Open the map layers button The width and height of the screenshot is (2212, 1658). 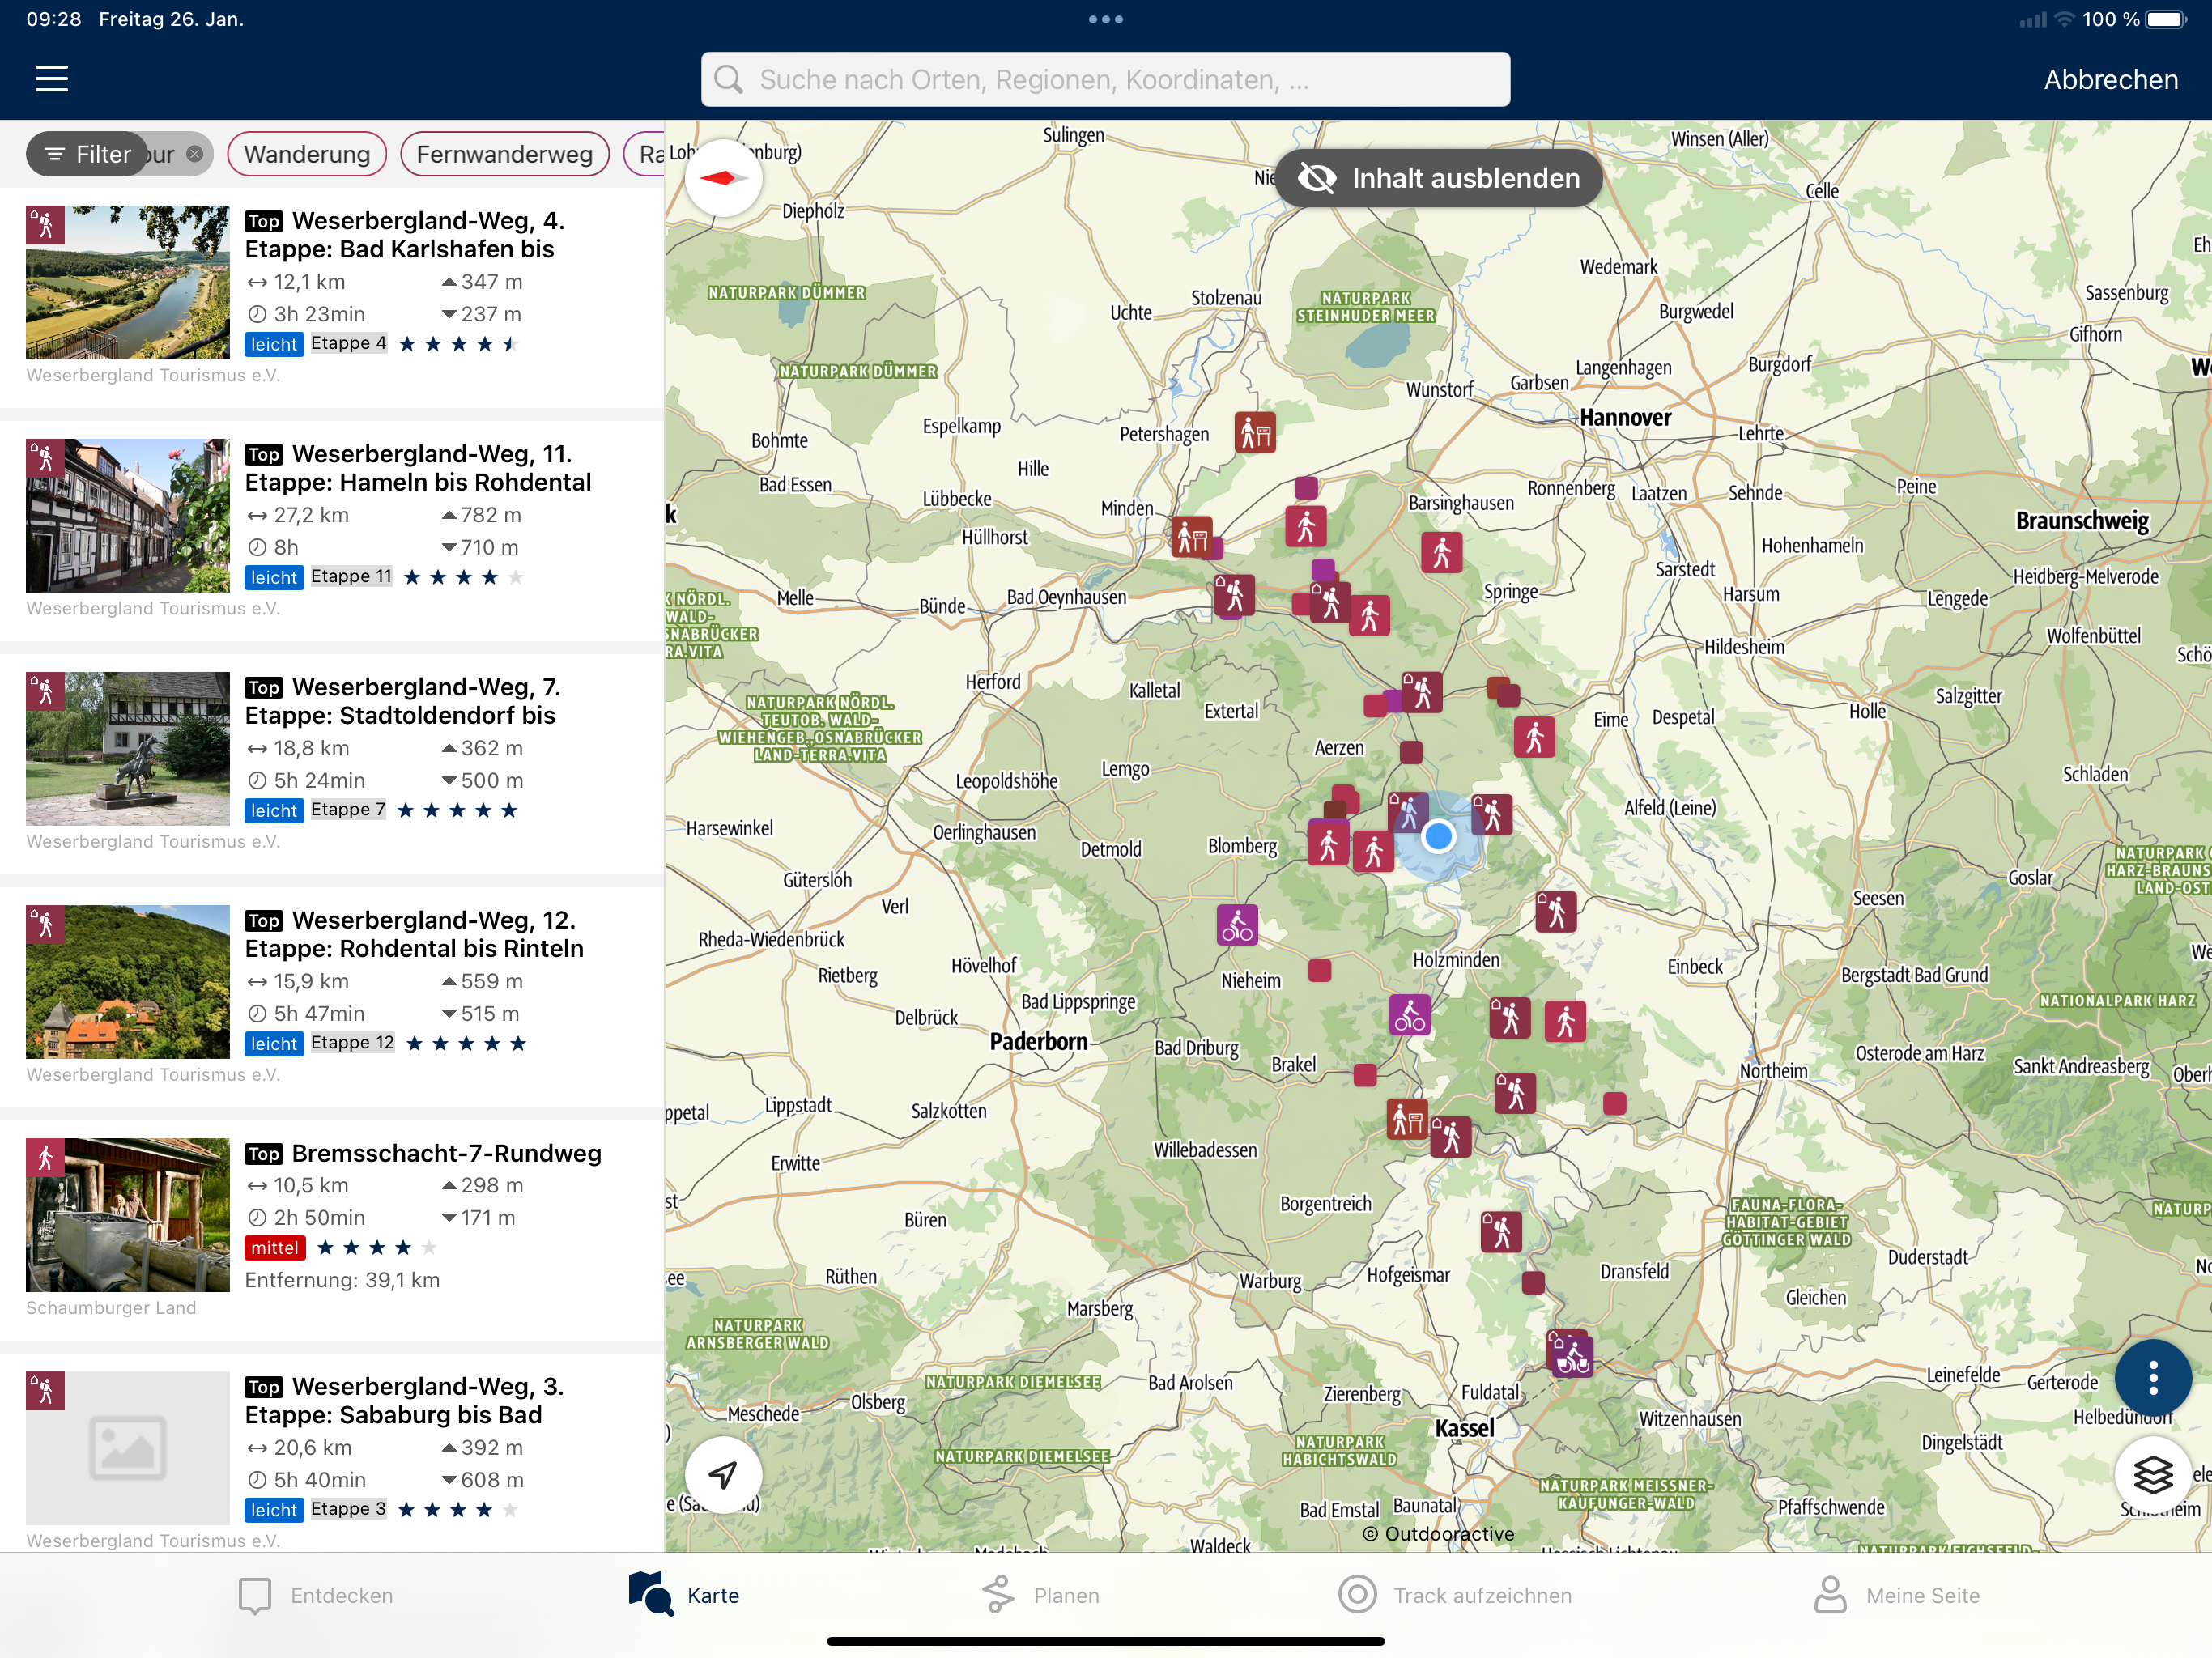[2152, 1474]
